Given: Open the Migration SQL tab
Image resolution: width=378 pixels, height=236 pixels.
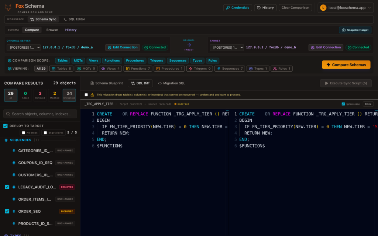Looking at the screenshot, I should pyautogui.click(x=172, y=83).
